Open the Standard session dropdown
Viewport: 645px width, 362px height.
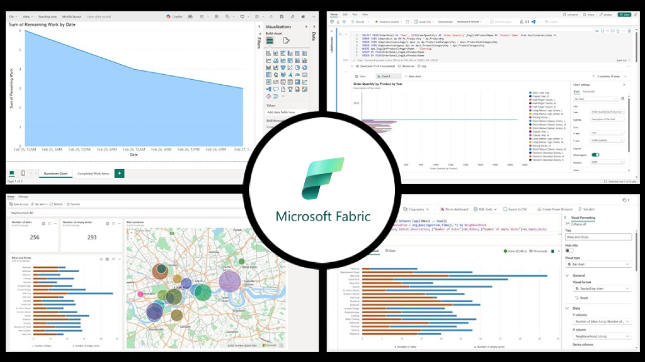tap(388, 22)
